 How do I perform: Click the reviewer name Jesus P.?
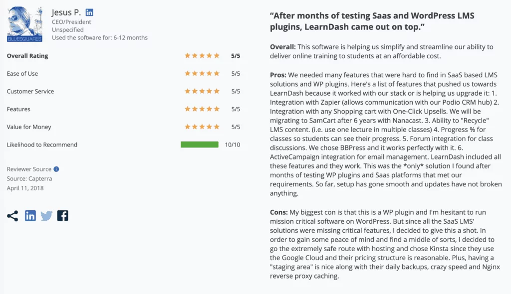coord(66,12)
